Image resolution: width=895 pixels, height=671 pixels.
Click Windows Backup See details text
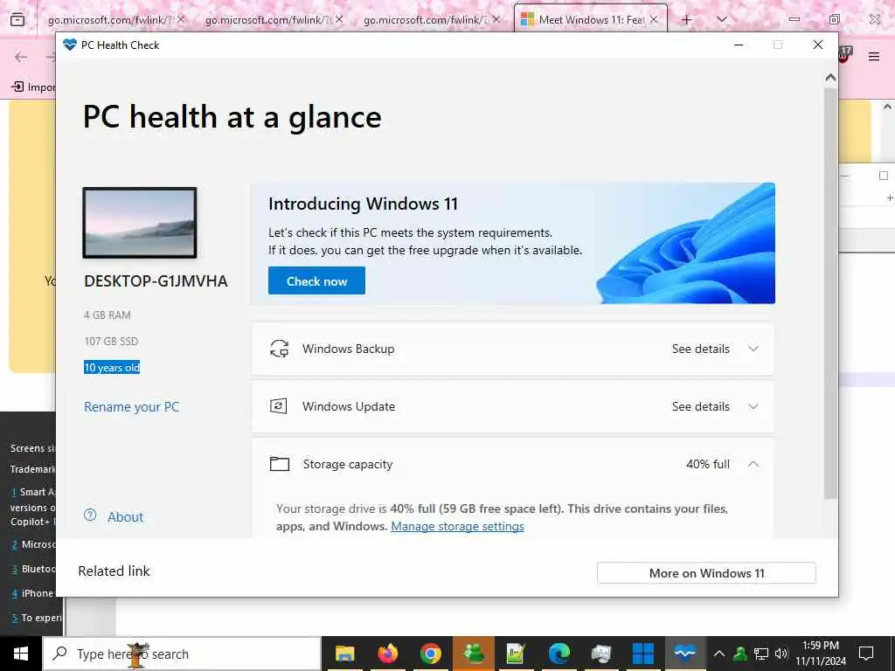700,349
